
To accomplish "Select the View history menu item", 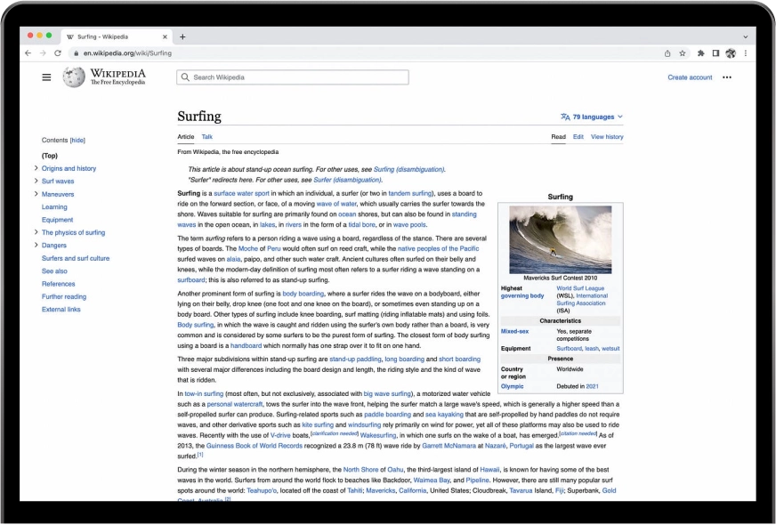I will (607, 136).
